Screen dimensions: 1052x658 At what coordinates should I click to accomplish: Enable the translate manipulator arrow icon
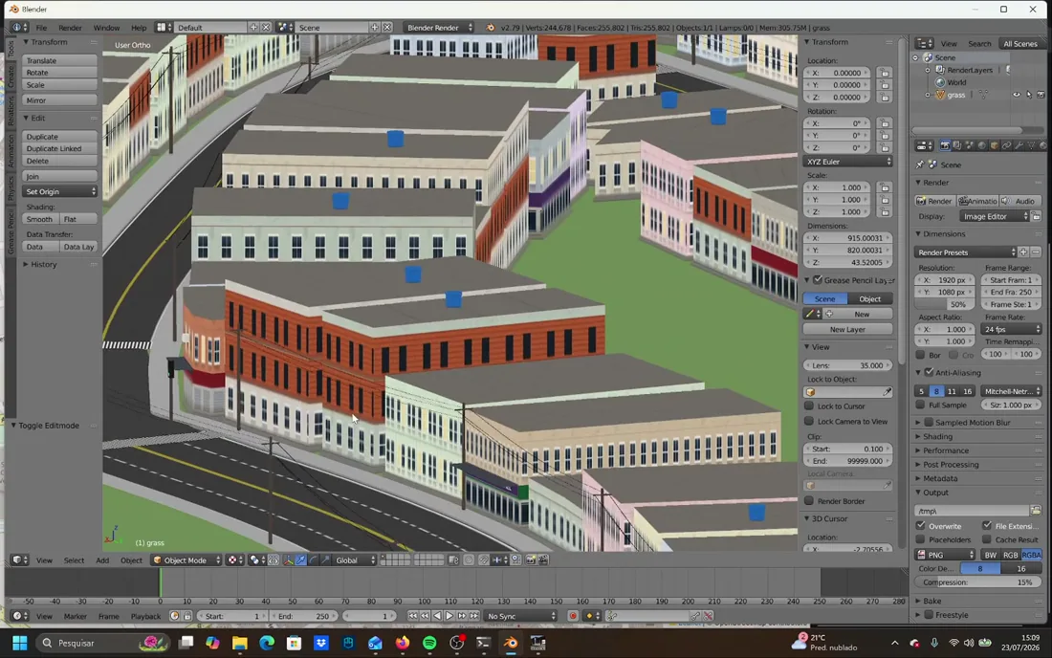pyautogui.click(x=301, y=560)
